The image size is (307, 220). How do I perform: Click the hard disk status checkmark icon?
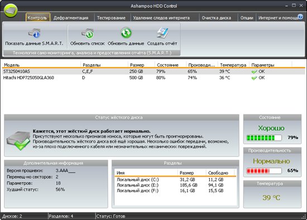[x=18, y=141]
